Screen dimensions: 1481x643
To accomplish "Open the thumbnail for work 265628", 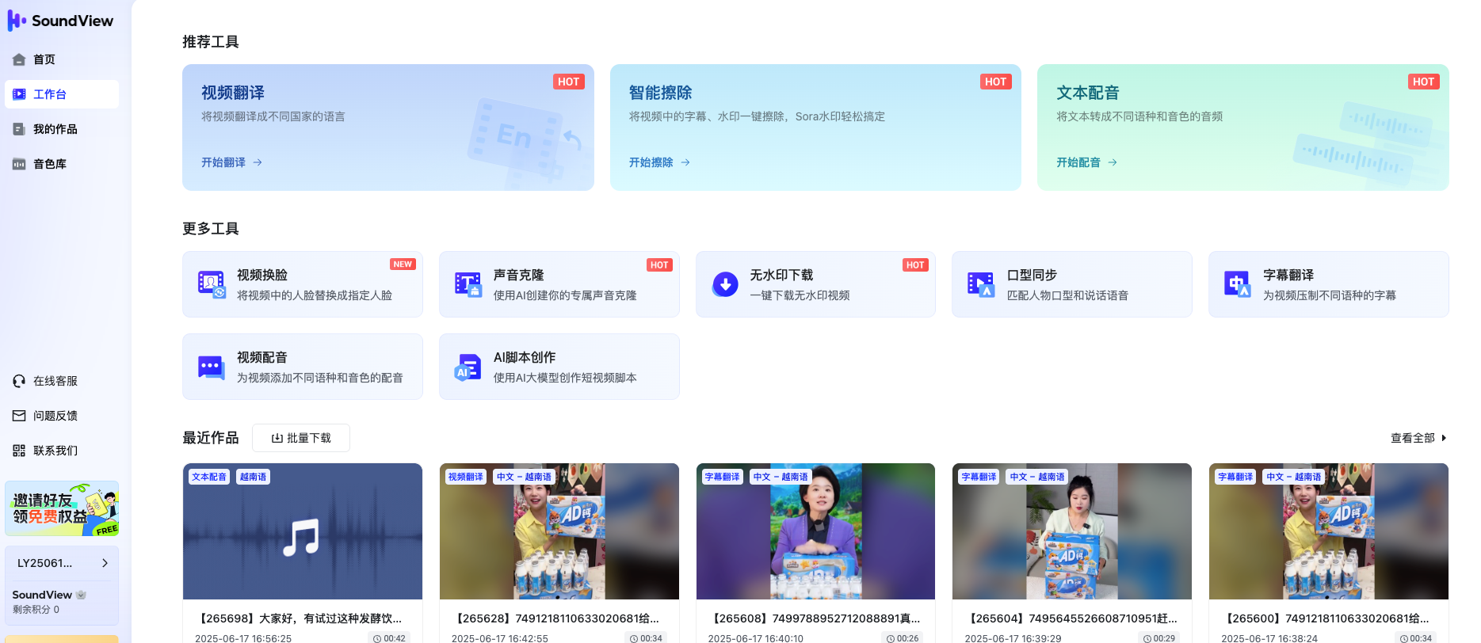I will pyautogui.click(x=559, y=531).
